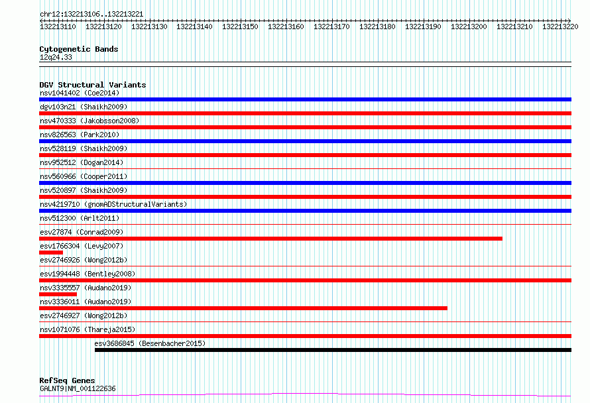Click ruler position 132213170
Screen dimensions: 590x403
332,27
